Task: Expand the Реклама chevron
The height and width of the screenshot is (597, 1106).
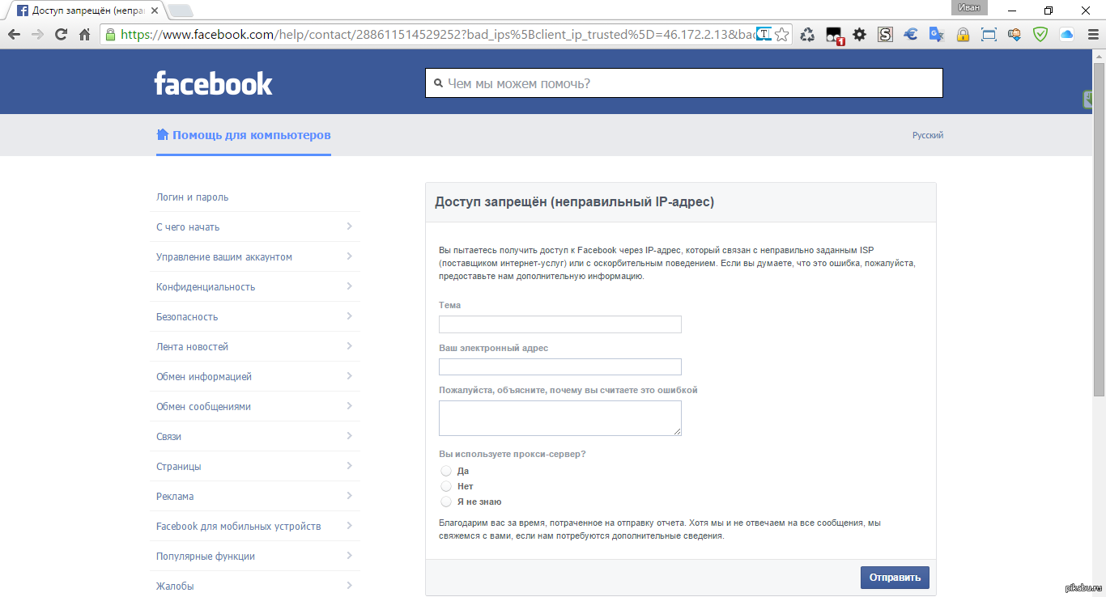Action: (349, 496)
